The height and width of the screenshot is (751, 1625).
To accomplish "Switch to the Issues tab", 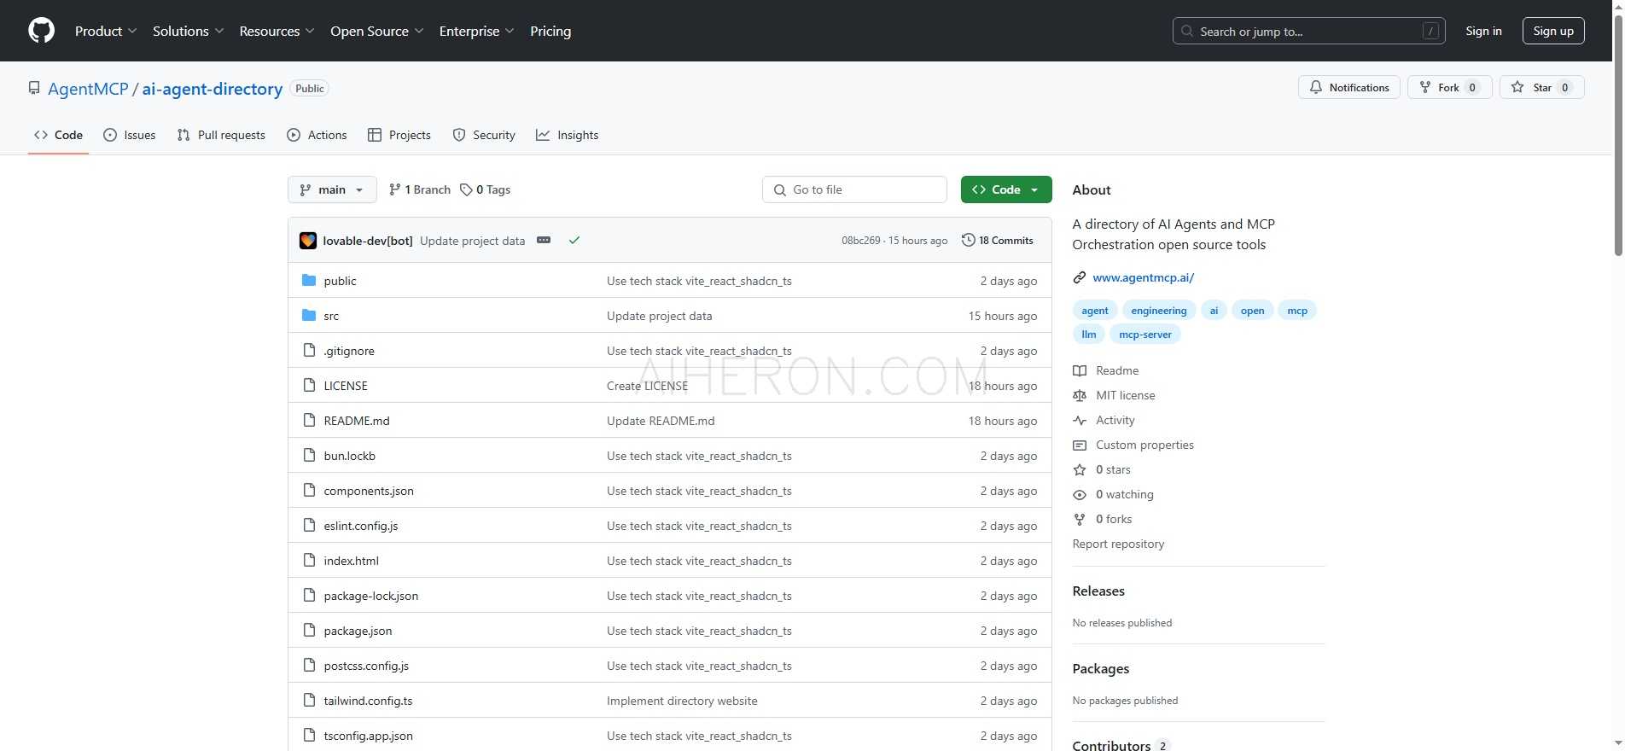I will (x=130, y=135).
